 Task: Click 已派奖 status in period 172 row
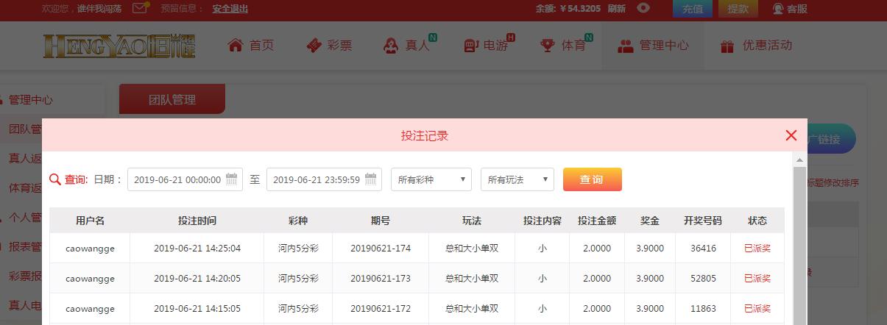(757, 309)
